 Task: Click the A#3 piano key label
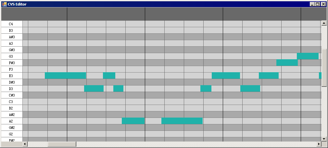(x=12, y=37)
